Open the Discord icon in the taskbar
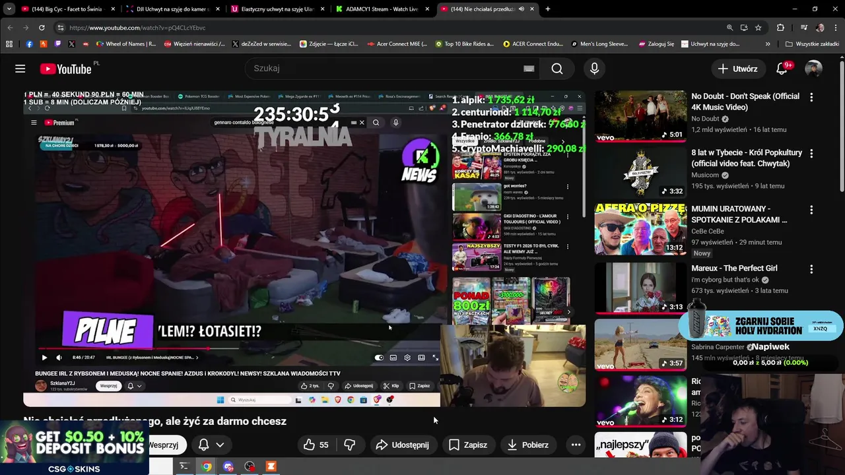The height and width of the screenshot is (475, 845). (228, 466)
